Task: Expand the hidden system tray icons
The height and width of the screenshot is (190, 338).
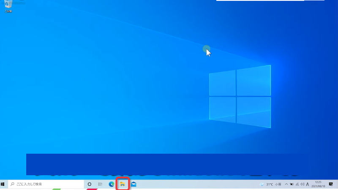Action: pos(286,185)
